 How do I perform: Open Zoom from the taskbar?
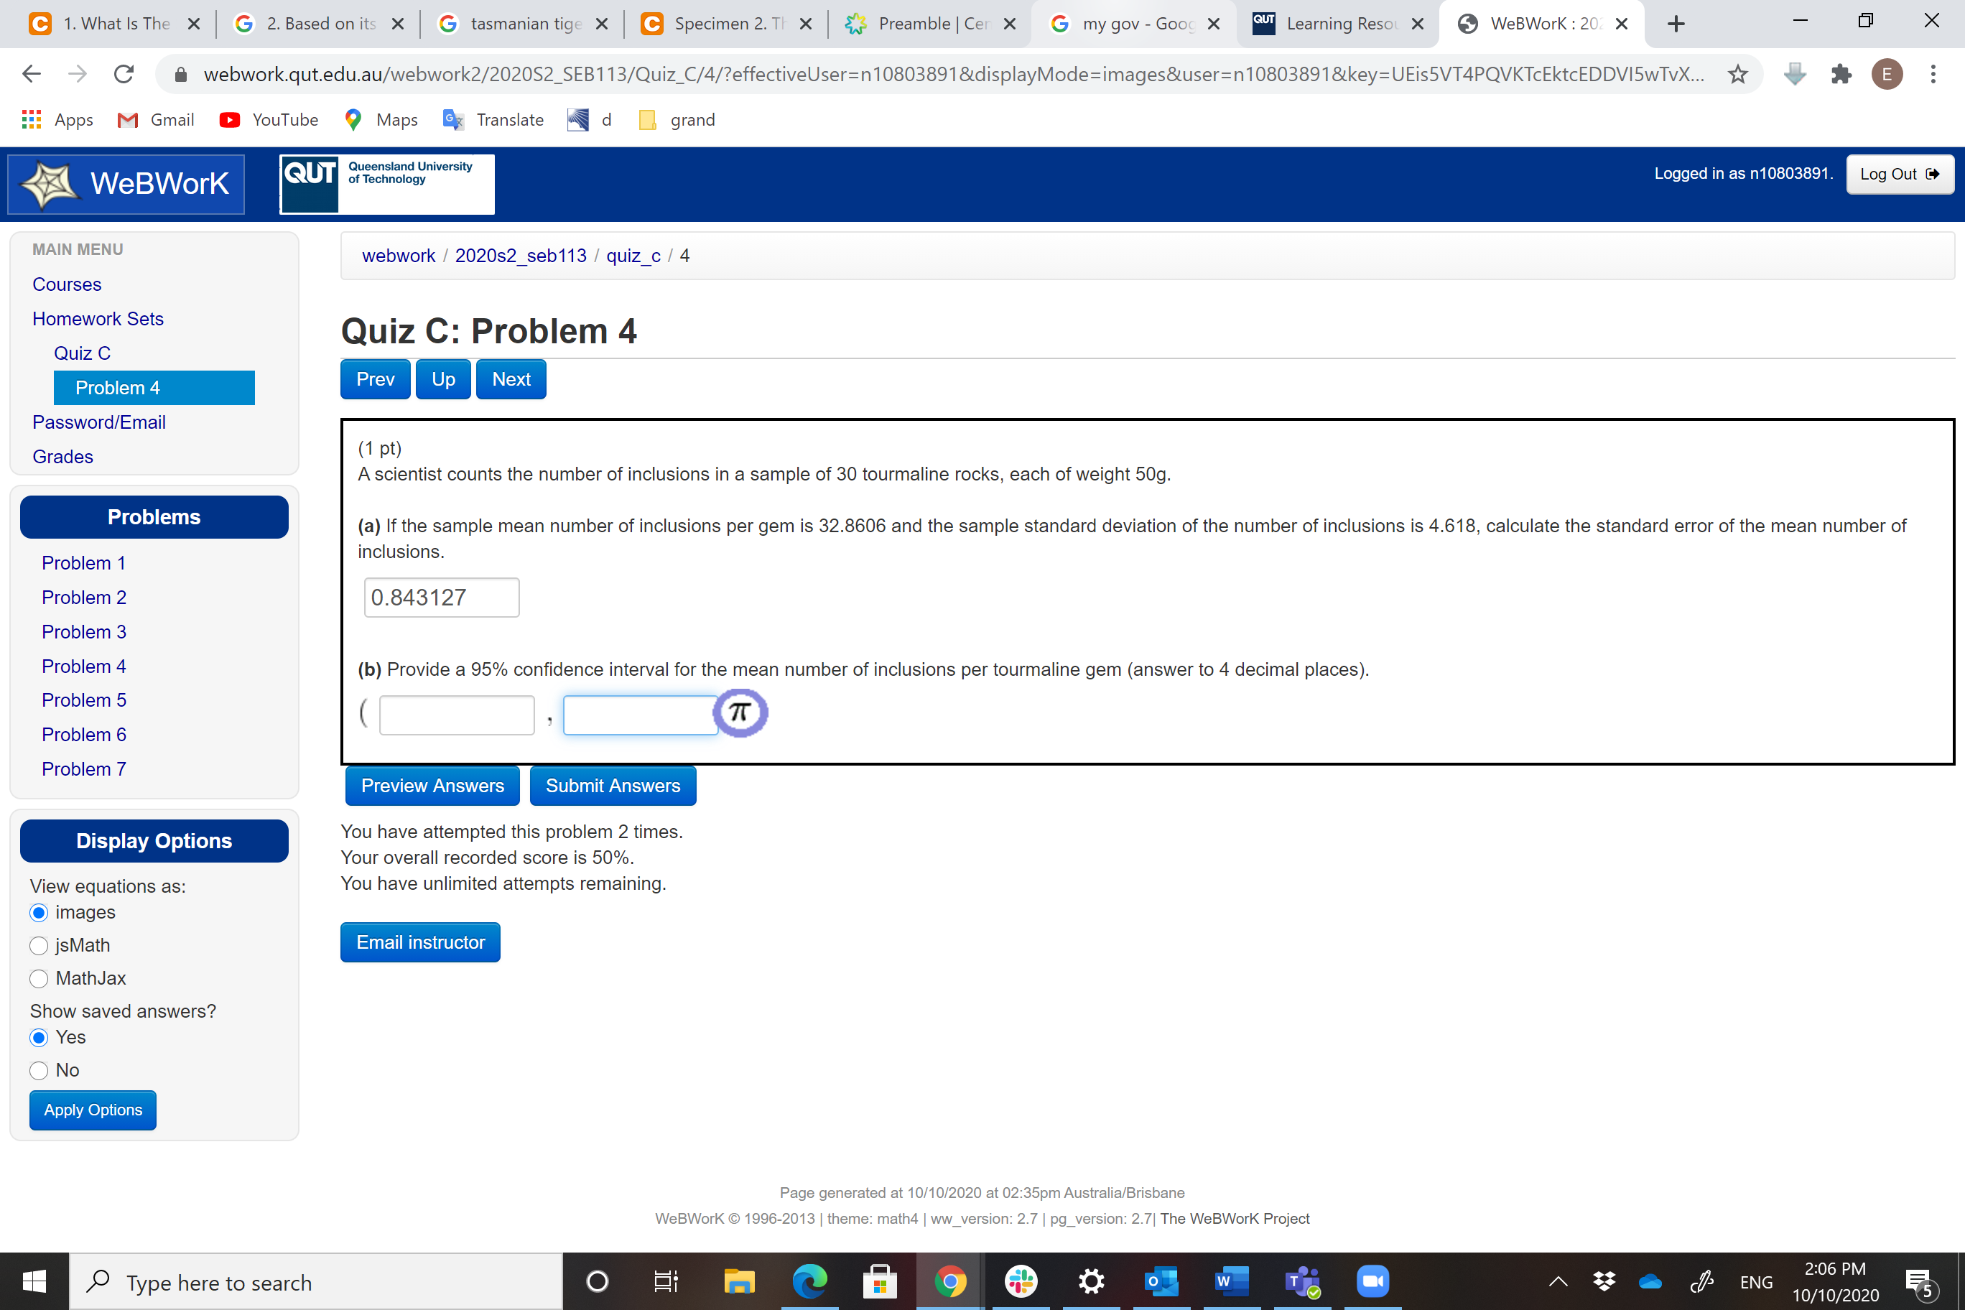point(1372,1281)
